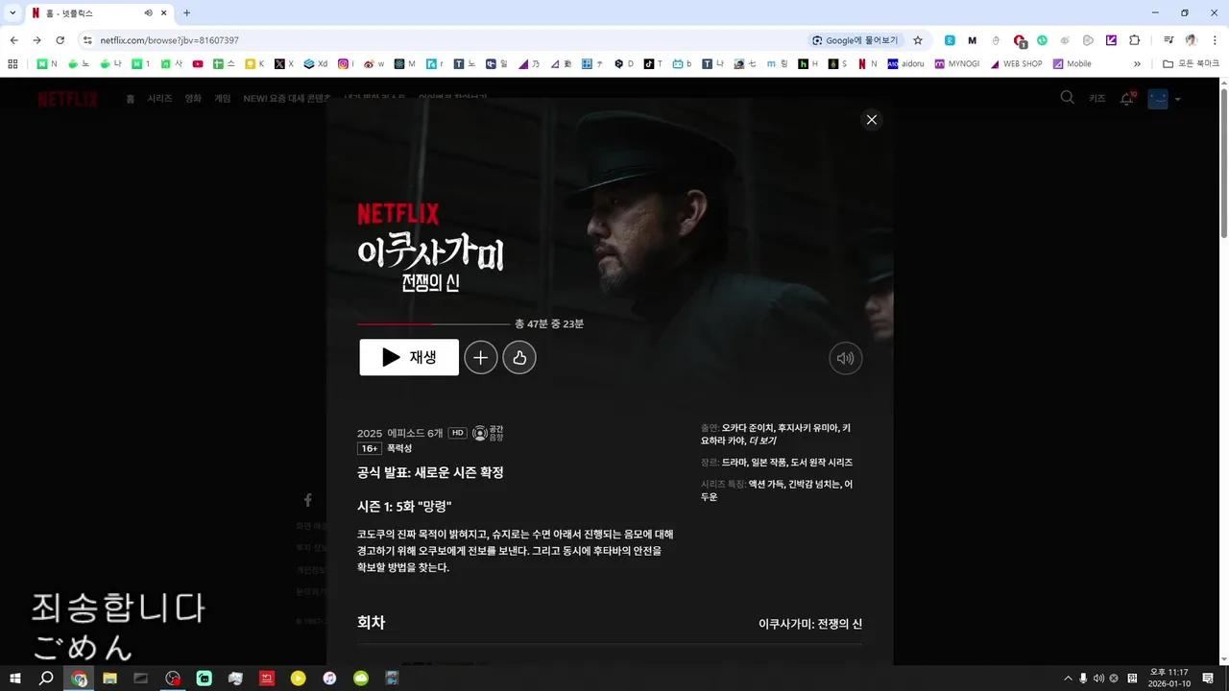Open the aidoru bookmark
This screenshot has height=691, width=1229.
click(905, 63)
